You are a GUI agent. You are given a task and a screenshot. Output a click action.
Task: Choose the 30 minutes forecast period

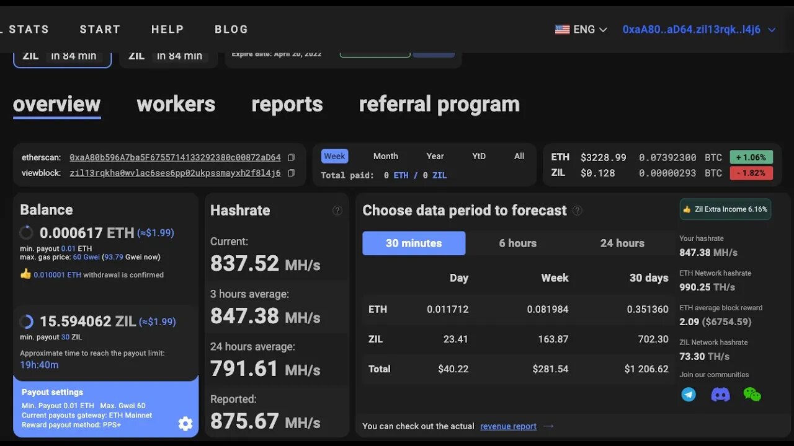click(414, 243)
